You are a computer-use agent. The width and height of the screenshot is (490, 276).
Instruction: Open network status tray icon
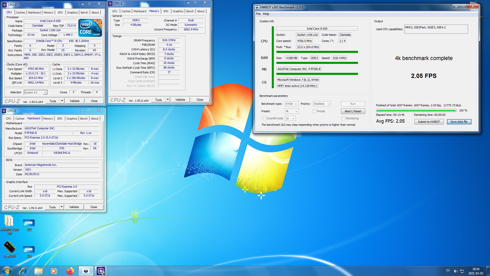462,271
